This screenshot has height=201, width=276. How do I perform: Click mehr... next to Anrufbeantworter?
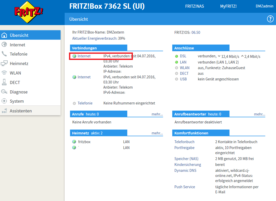[x=259, y=114]
